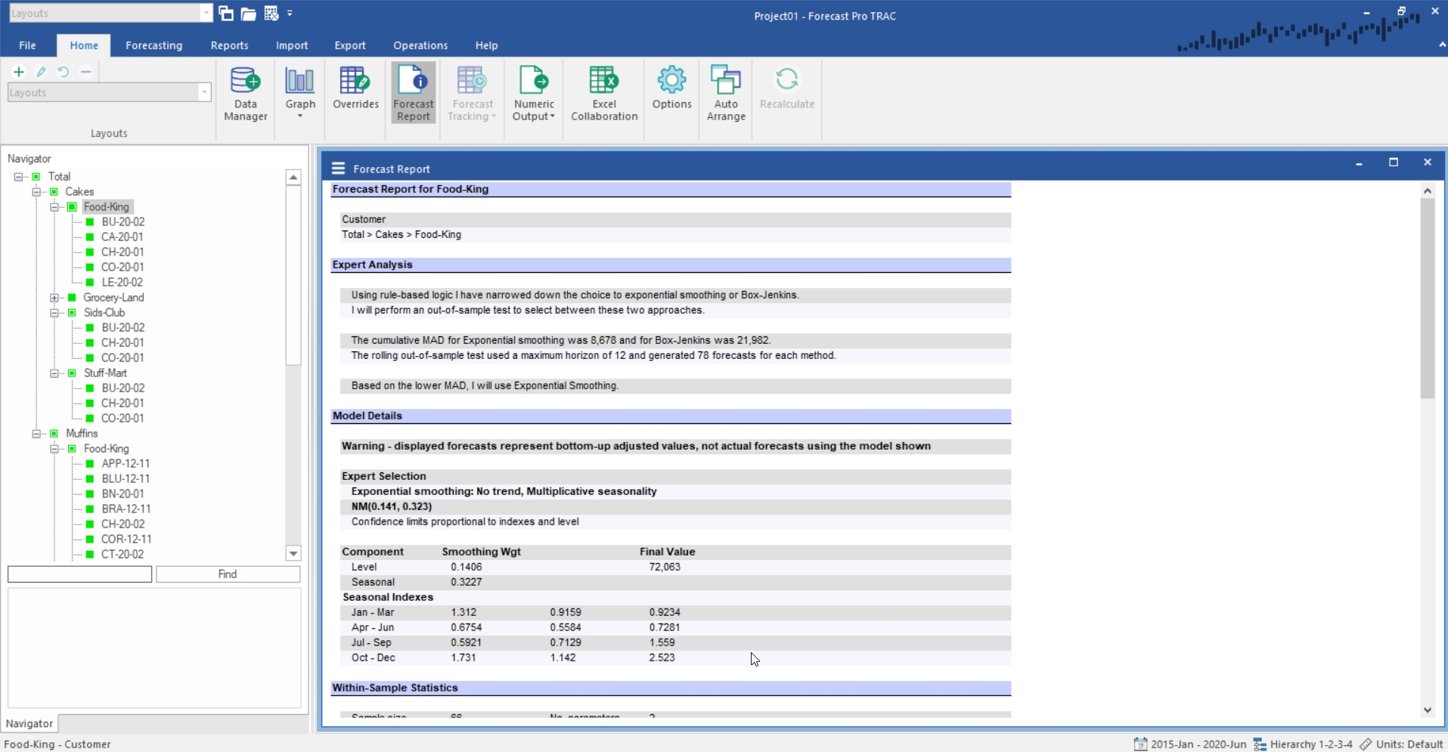This screenshot has width=1448, height=752.
Task: Click the report scrollbar down arrow
Action: click(x=1428, y=710)
